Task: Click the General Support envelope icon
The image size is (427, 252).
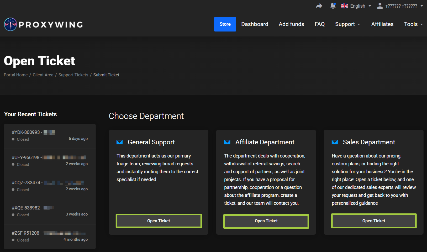Action: [x=120, y=142]
